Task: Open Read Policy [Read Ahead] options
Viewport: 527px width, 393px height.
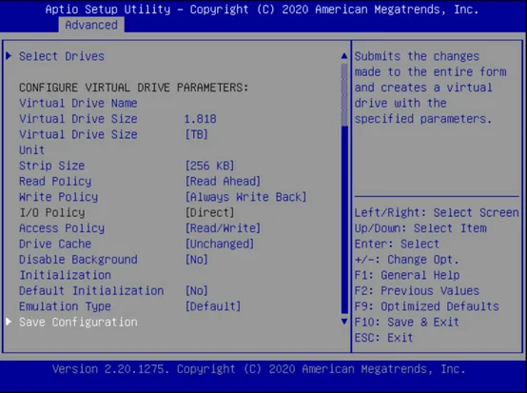Action: point(223,181)
